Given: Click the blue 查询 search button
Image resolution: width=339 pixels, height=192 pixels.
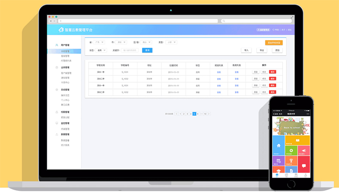Looking at the screenshot, I should tap(147, 50).
